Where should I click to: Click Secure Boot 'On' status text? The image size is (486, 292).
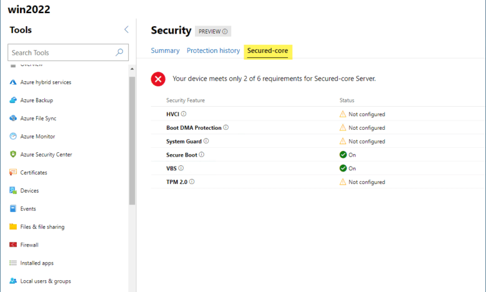click(x=352, y=155)
